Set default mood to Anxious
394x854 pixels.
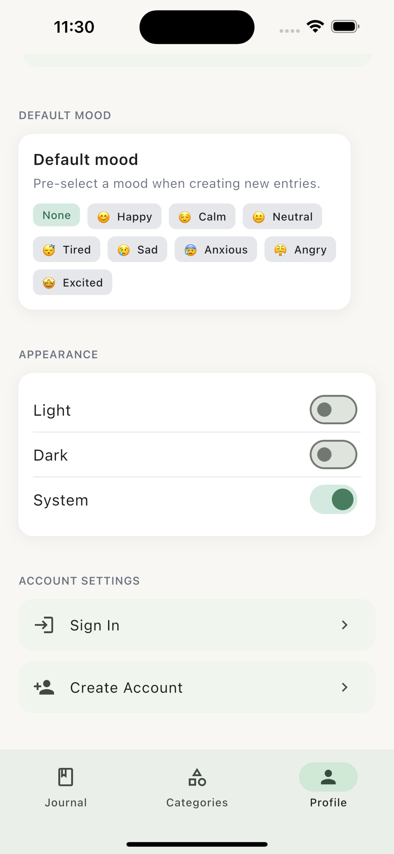pos(216,249)
